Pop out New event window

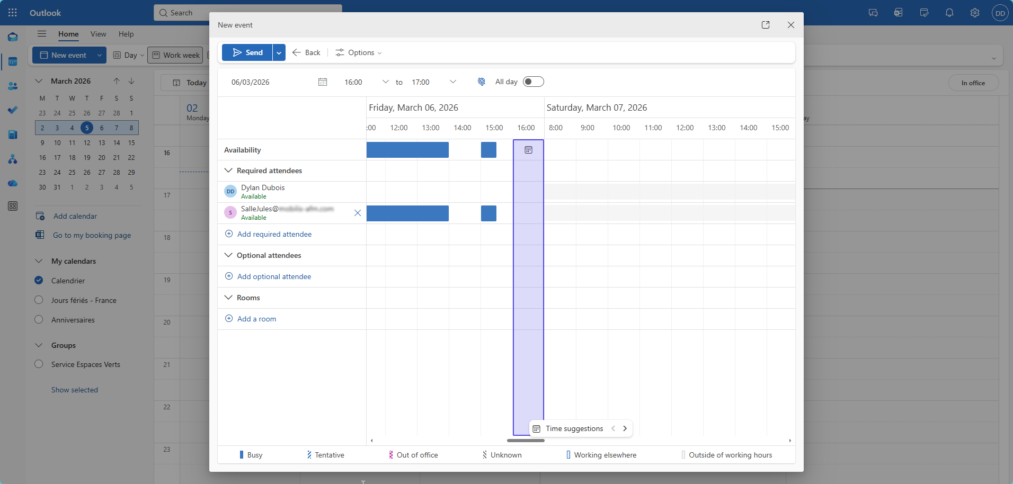point(766,25)
